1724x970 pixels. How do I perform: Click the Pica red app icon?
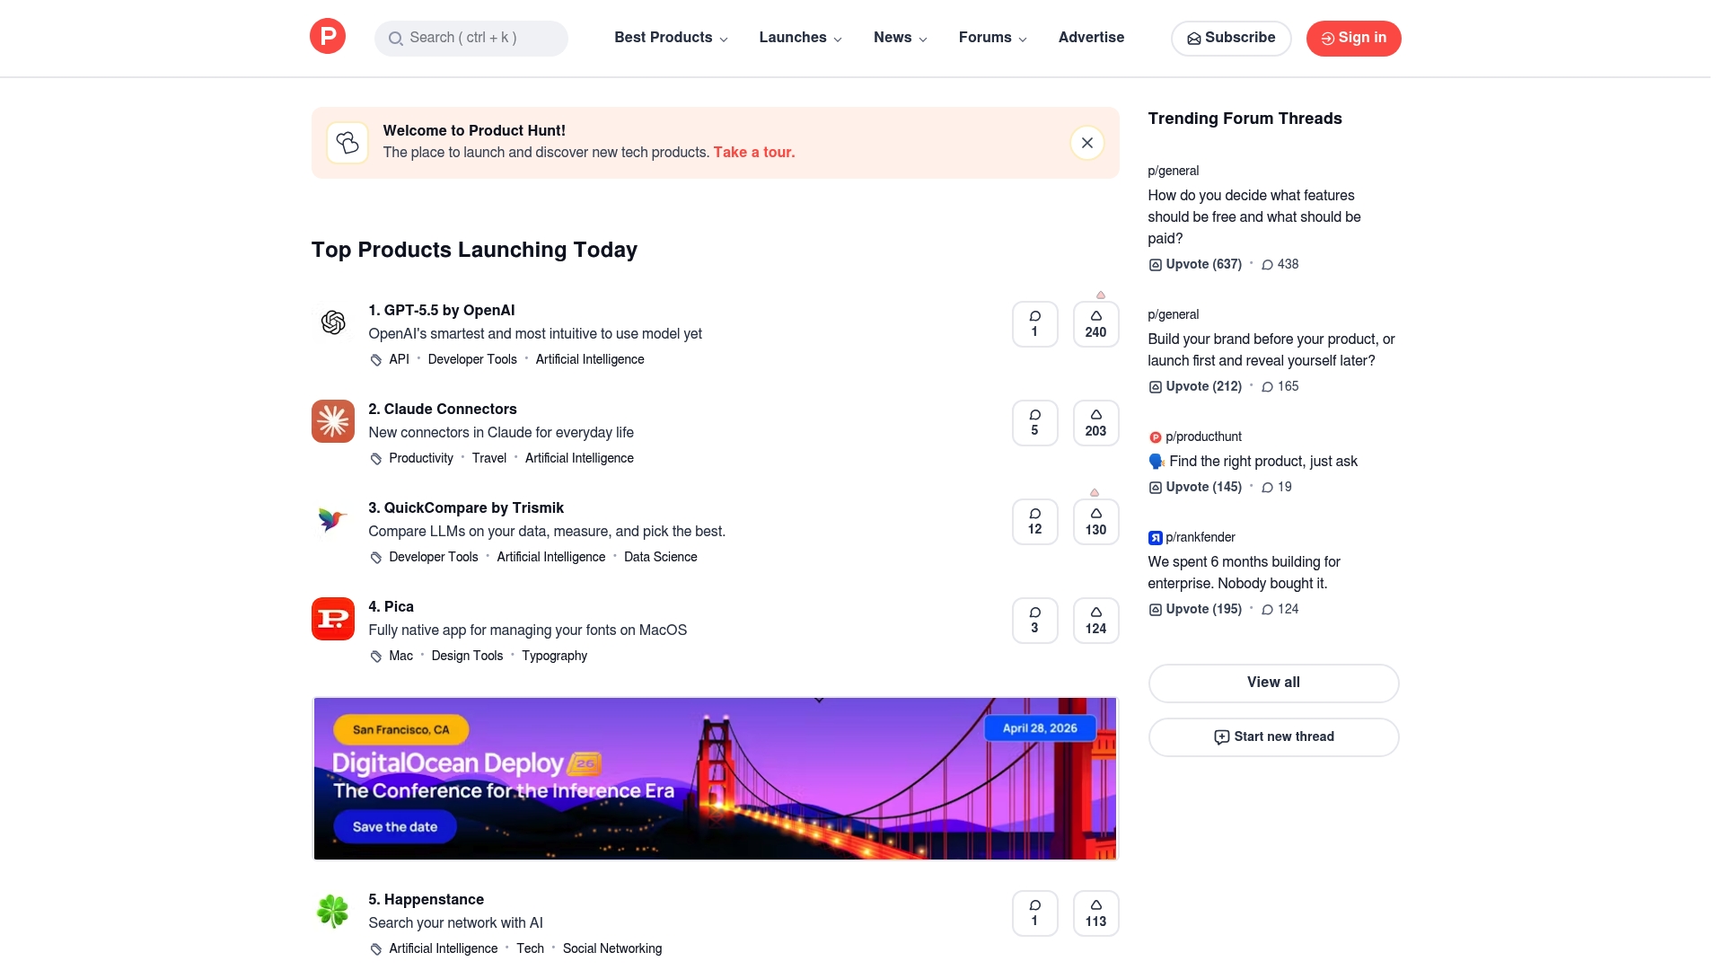[x=333, y=619]
